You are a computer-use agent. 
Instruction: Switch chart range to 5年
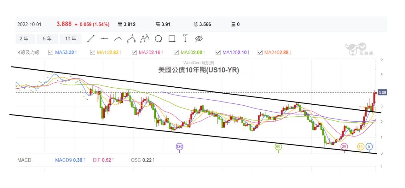47,39
